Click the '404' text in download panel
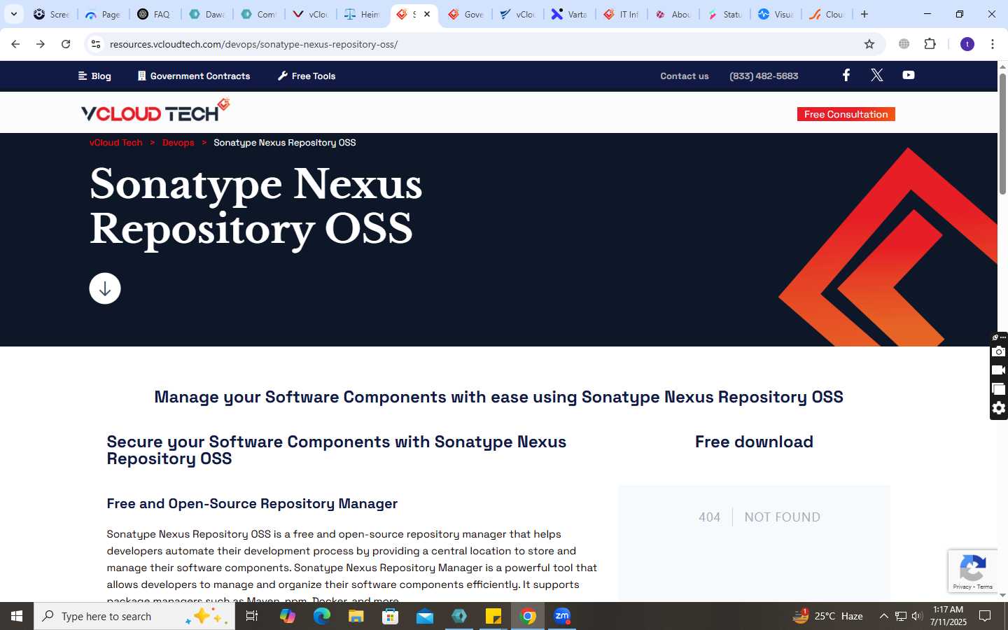Image resolution: width=1008 pixels, height=630 pixels. [709, 517]
